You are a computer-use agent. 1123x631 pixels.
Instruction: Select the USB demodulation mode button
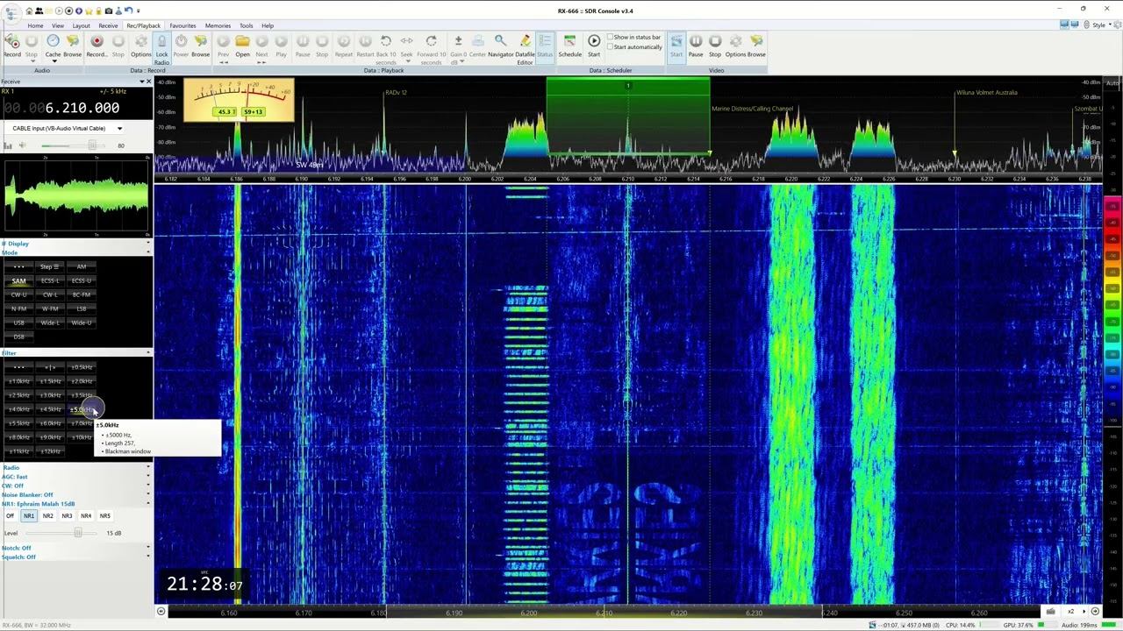click(18, 323)
